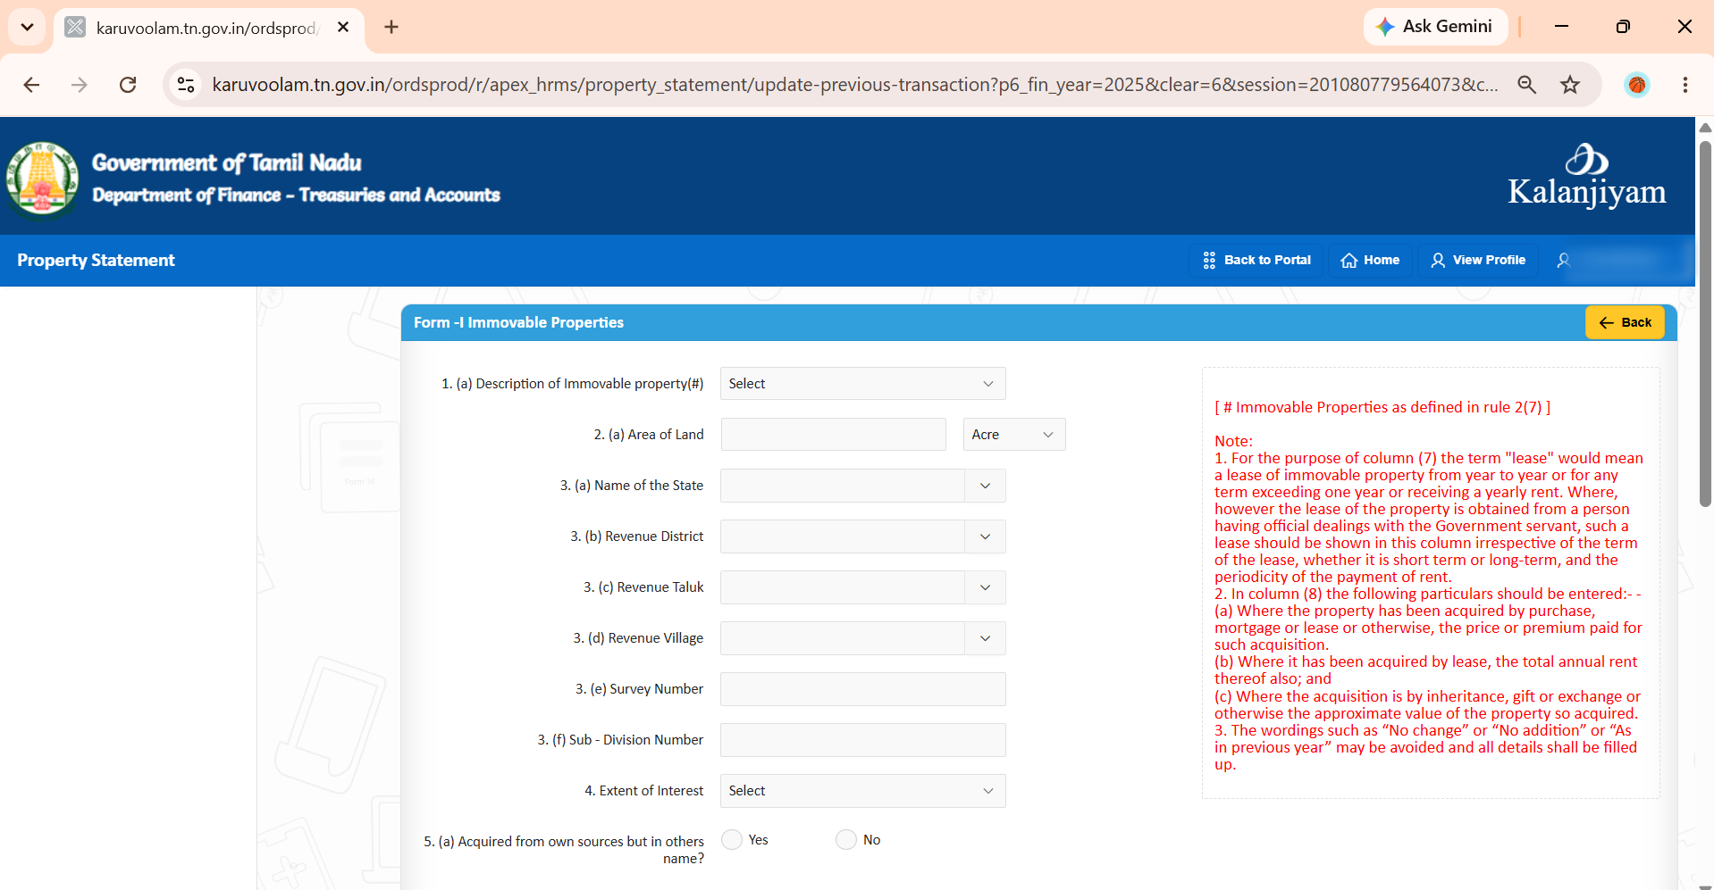The image size is (1714, 890).
Task: Click the user account icon in navbar
Action: [1563, 261]
